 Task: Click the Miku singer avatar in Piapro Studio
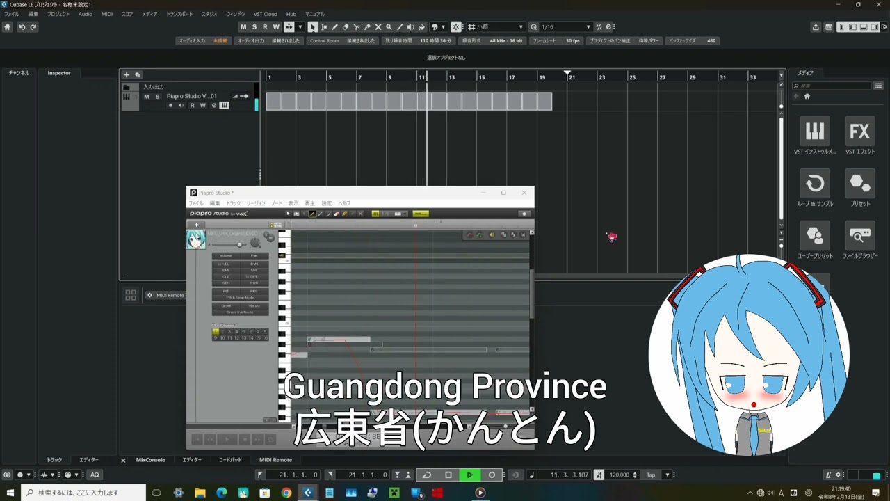point(196,239)
